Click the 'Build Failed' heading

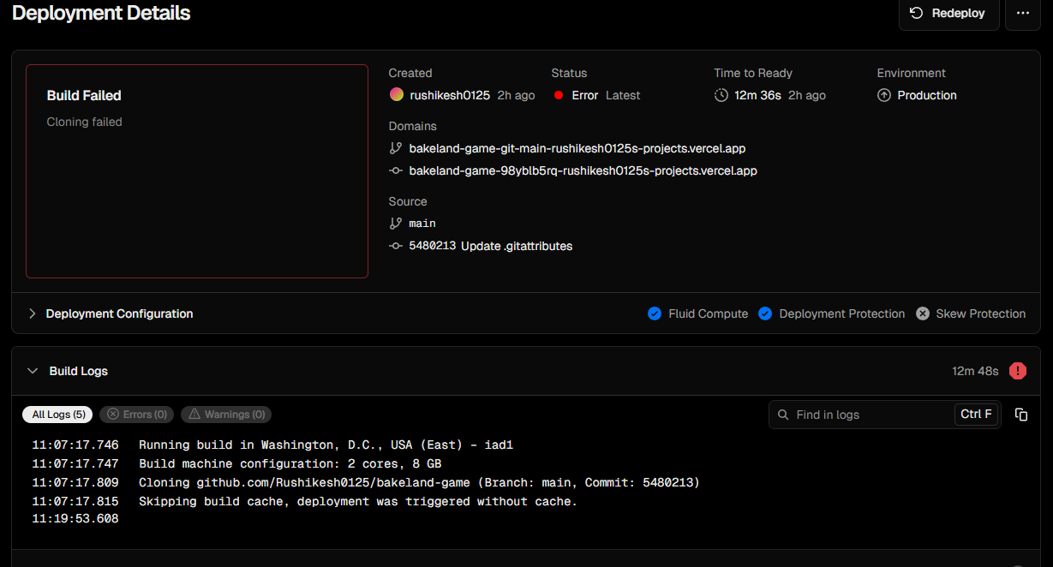(84, 96)
